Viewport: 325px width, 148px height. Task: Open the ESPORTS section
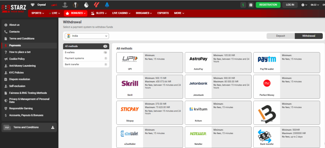163,13
